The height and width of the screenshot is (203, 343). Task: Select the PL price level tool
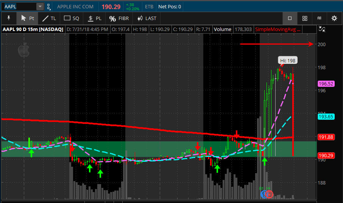pos(95,19)
